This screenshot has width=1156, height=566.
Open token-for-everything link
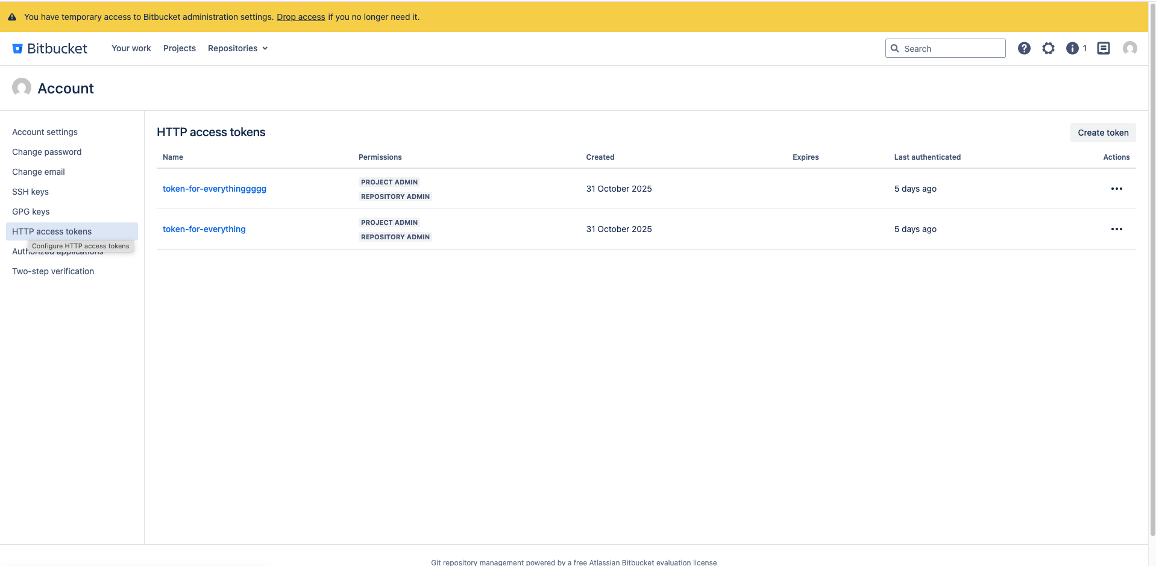coord(204,229)
